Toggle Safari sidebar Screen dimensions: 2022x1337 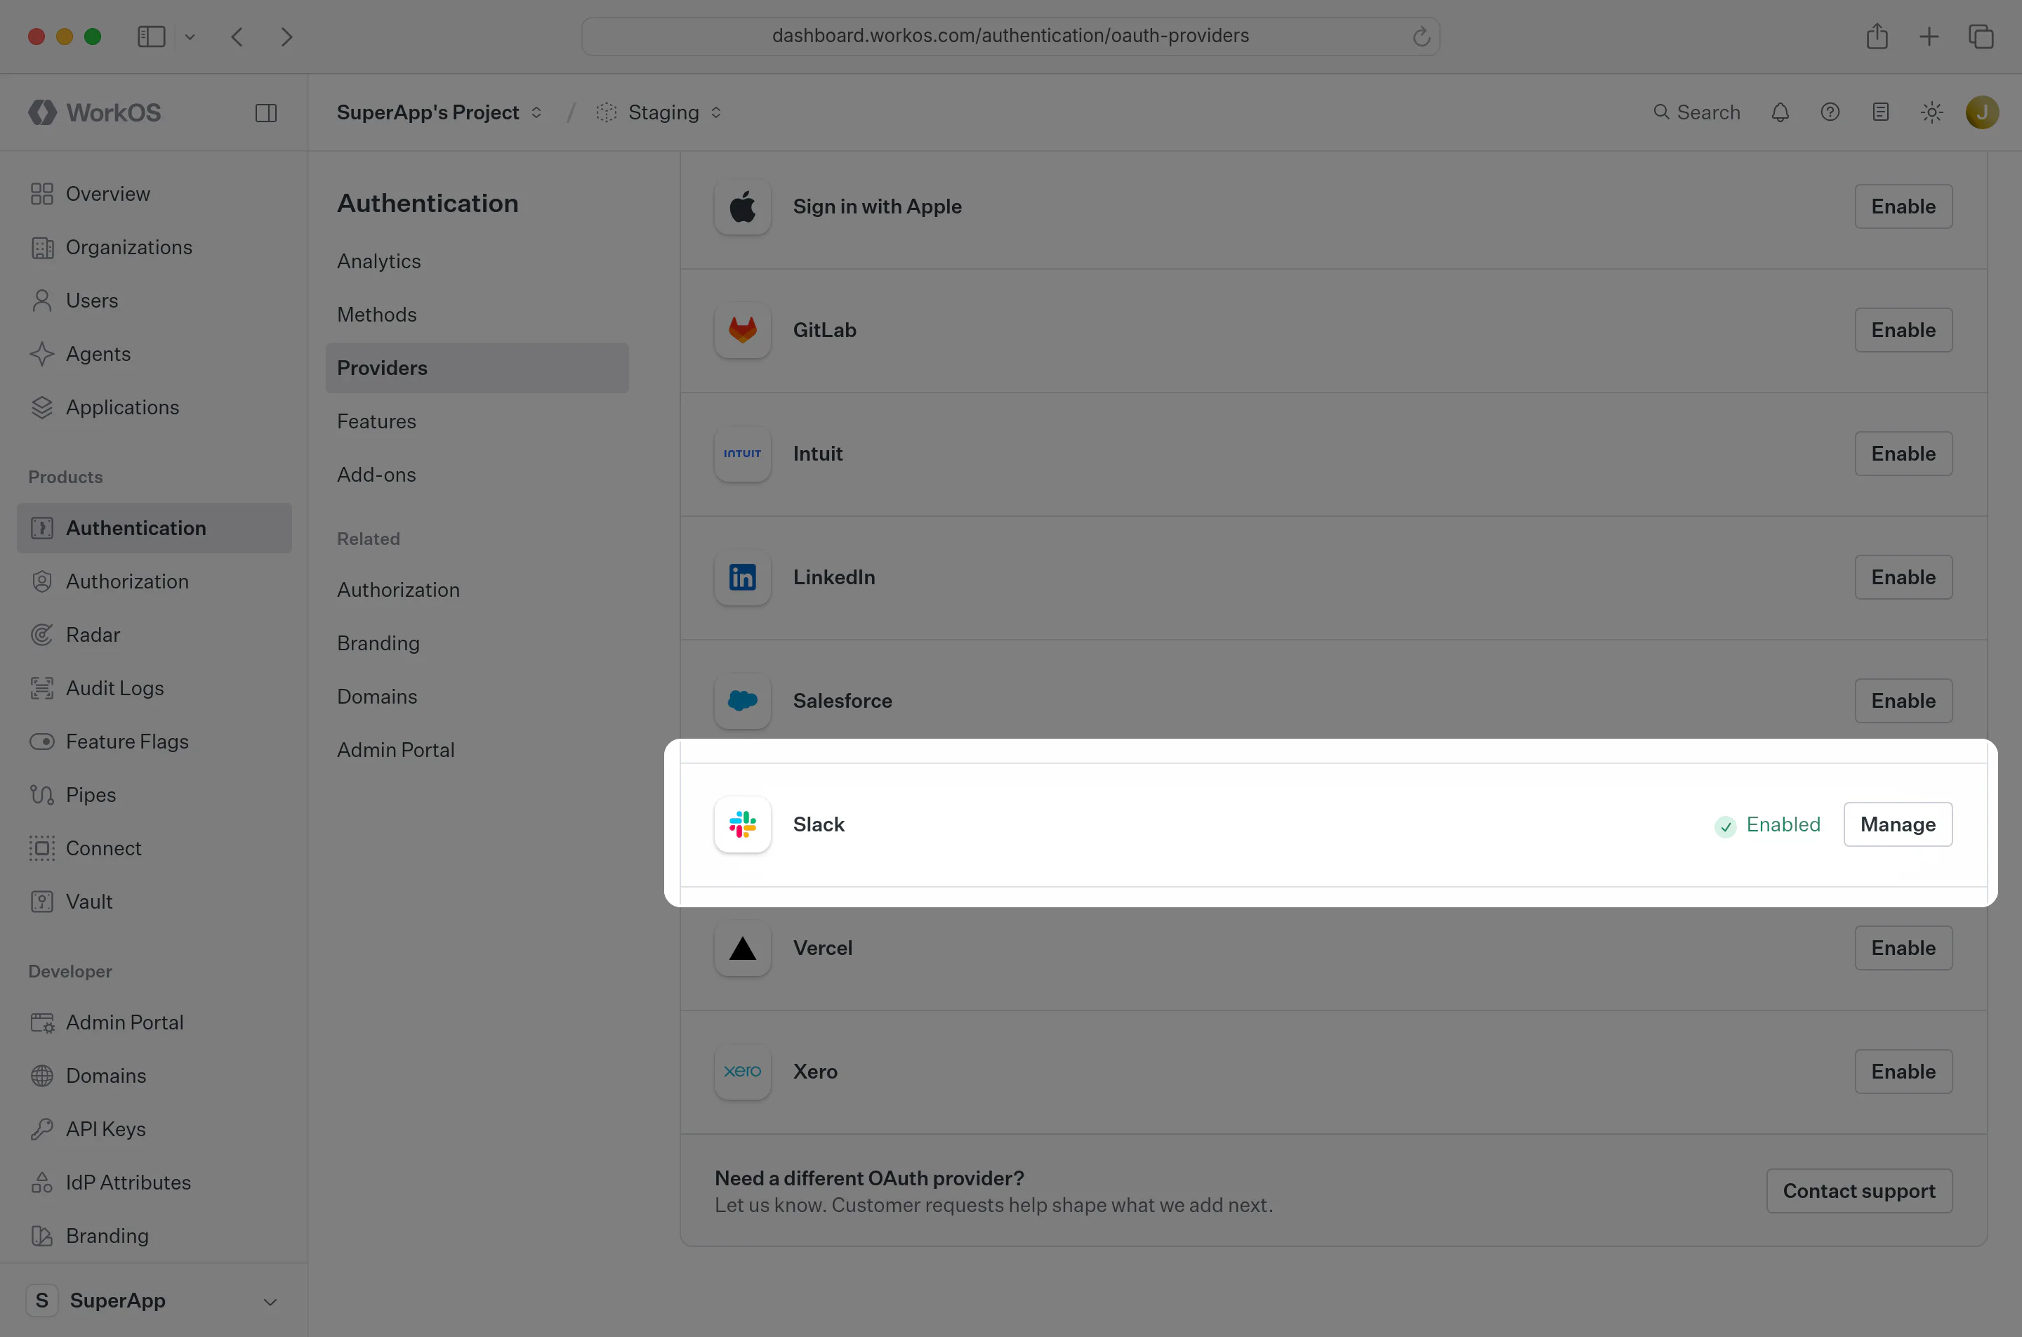click(x=151, y=37)
